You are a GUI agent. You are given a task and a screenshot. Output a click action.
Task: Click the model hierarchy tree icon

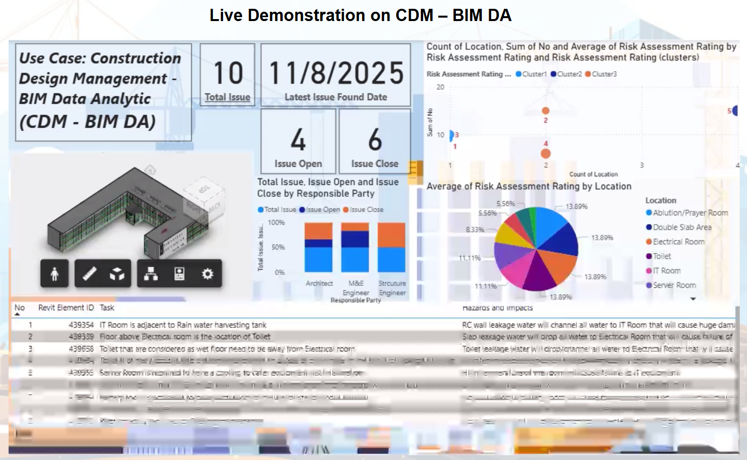152,274
